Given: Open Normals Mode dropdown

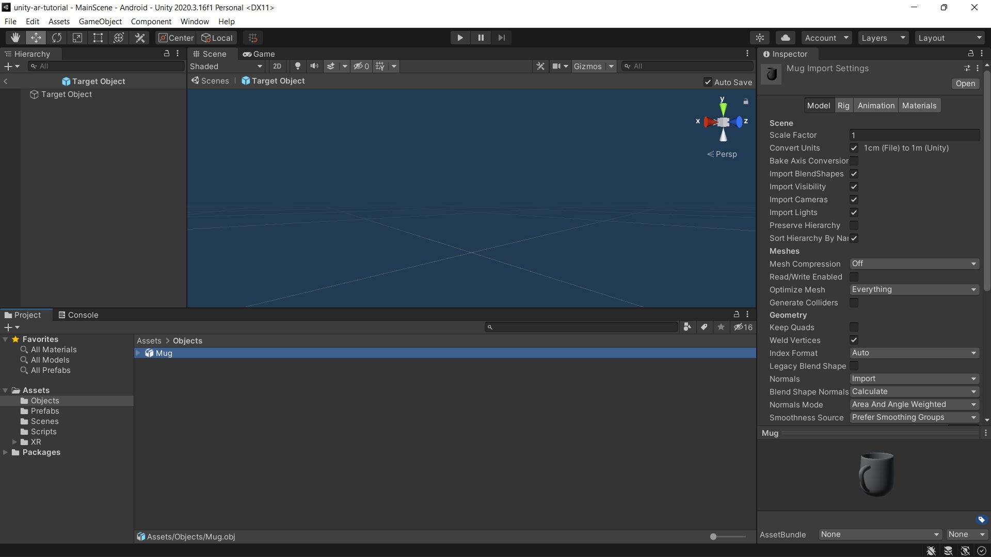Looking at the screenshot, I should tap(914, 404).
